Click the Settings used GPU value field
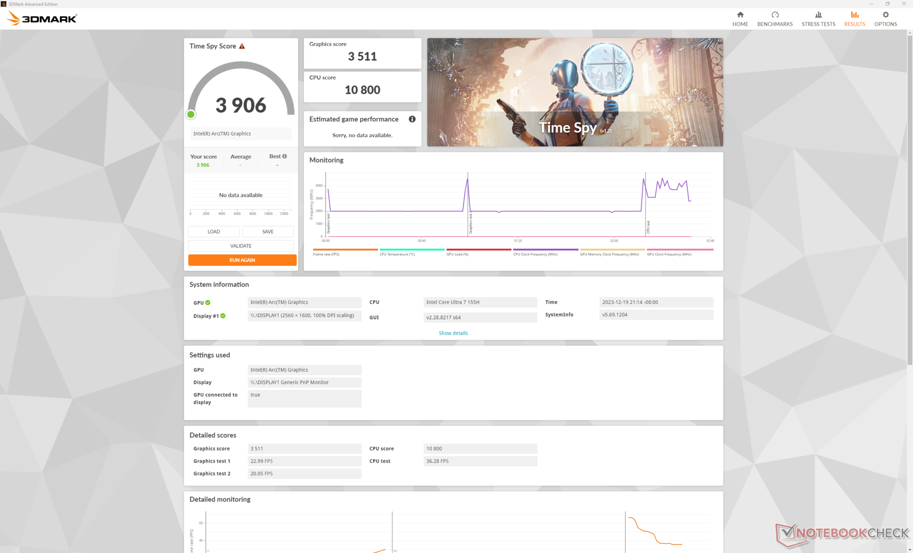Image resolution: width=913 pixels, height=553 pixels. (304, 370)
